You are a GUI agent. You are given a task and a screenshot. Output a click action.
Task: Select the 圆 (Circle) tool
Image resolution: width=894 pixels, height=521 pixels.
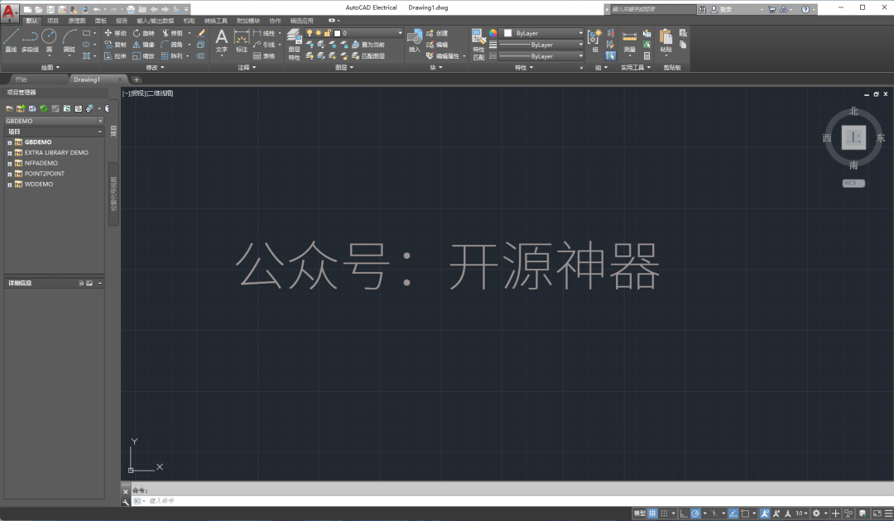49,41
